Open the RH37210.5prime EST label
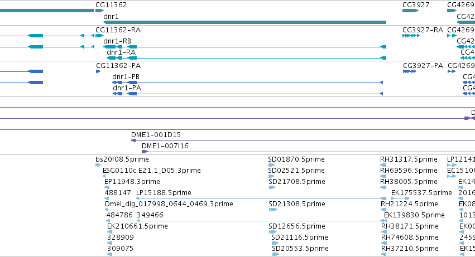This screenshot has width=475, height=257. pyautogui.click(x=410, y=249)
